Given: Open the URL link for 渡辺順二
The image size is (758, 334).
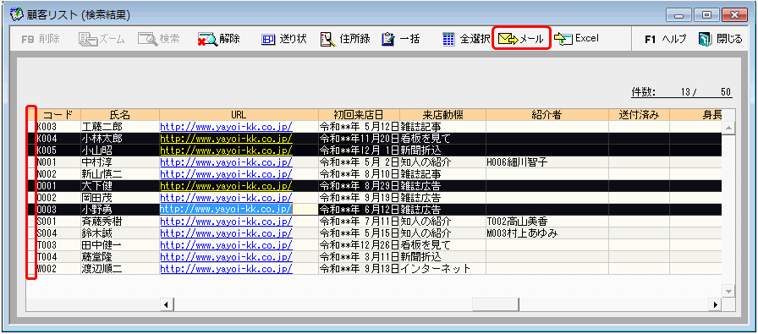Looking at the screenshot, I should pyautogui.click(x=226, y=269).
